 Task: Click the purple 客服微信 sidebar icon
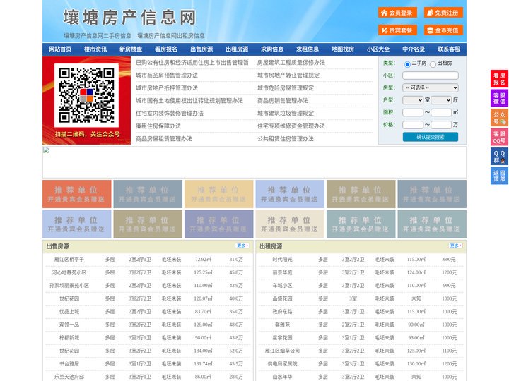click(x=499, y=98)
